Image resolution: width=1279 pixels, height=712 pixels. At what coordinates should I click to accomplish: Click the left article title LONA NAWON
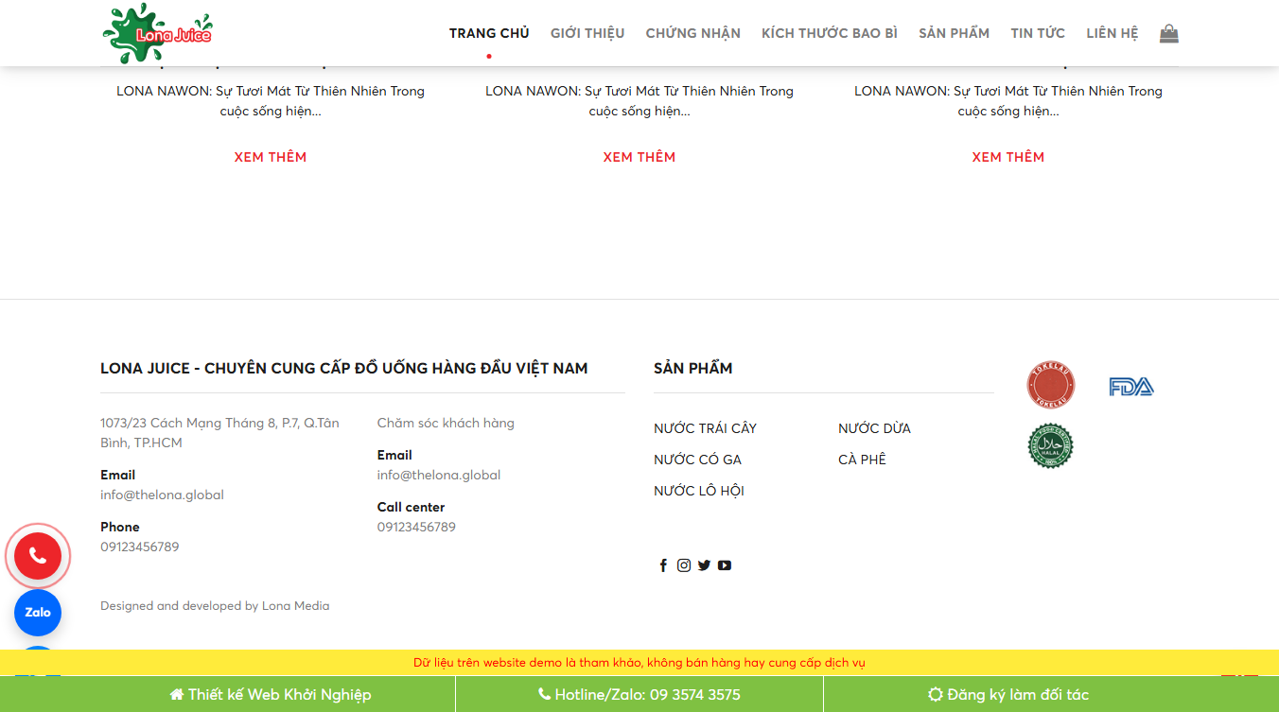click(x=271, y=101)
